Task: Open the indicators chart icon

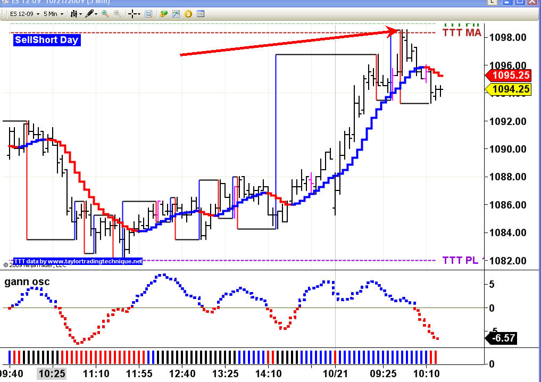Action: [x=176, y=14]
